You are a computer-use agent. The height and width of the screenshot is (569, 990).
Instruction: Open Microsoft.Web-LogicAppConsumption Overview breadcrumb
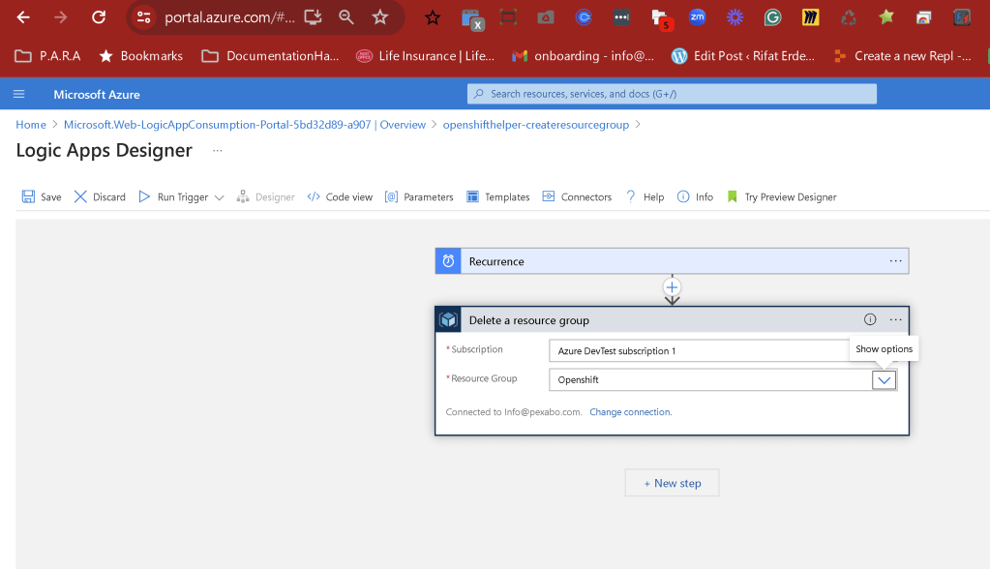[244, 125]
